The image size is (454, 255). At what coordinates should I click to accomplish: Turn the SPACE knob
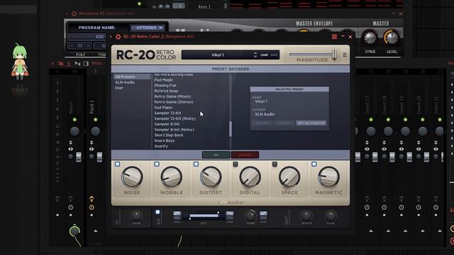click(x=289, y=176)
